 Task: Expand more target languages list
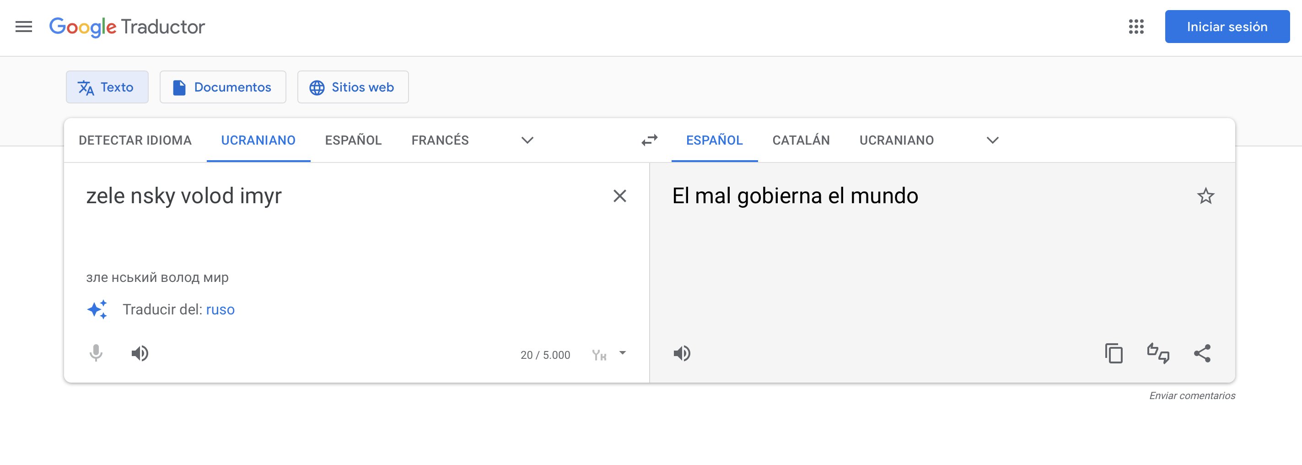992,140
